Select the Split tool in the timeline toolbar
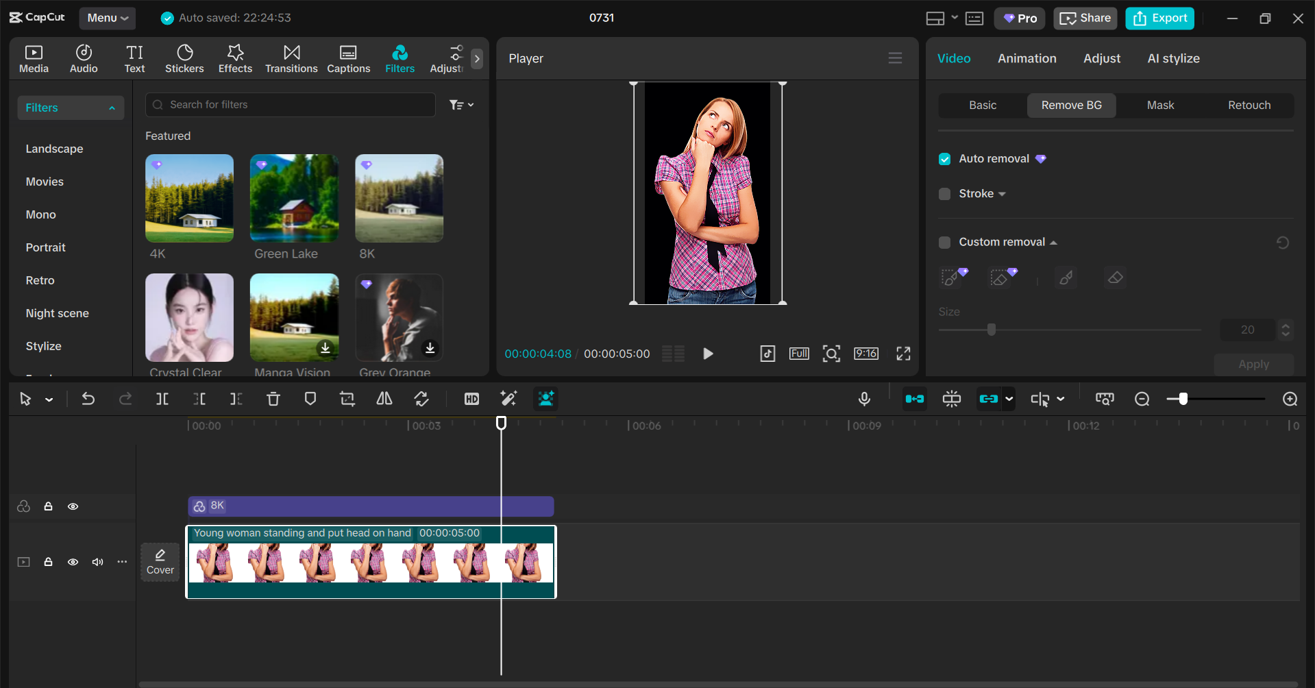The height and width of the screenshot is (688, 1315). pos(162,398)
